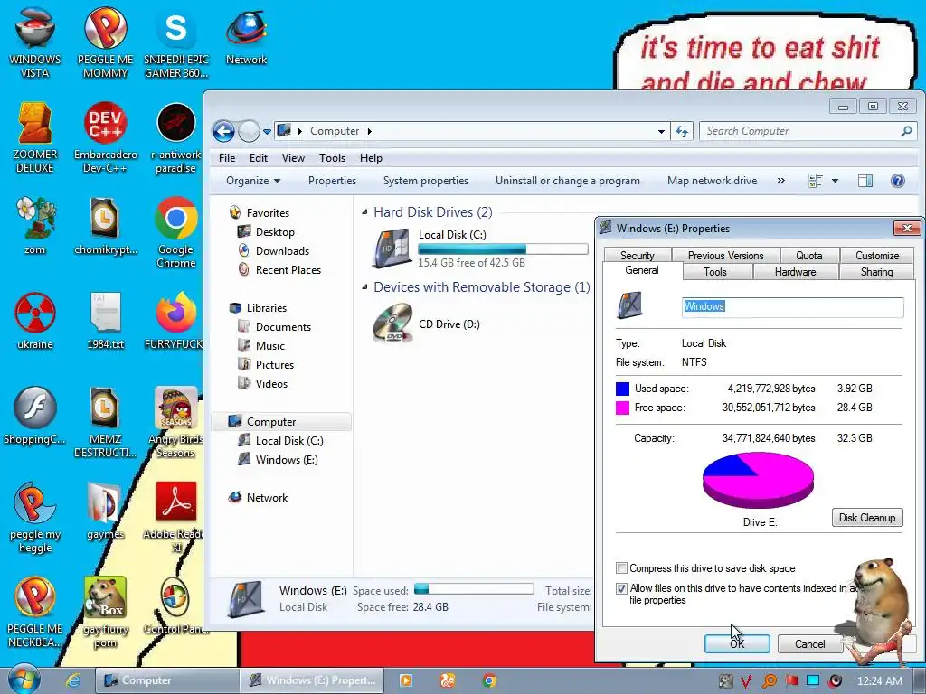Switch to the Quota tab
Screen dimensions: 926x694
pos(808,255)
